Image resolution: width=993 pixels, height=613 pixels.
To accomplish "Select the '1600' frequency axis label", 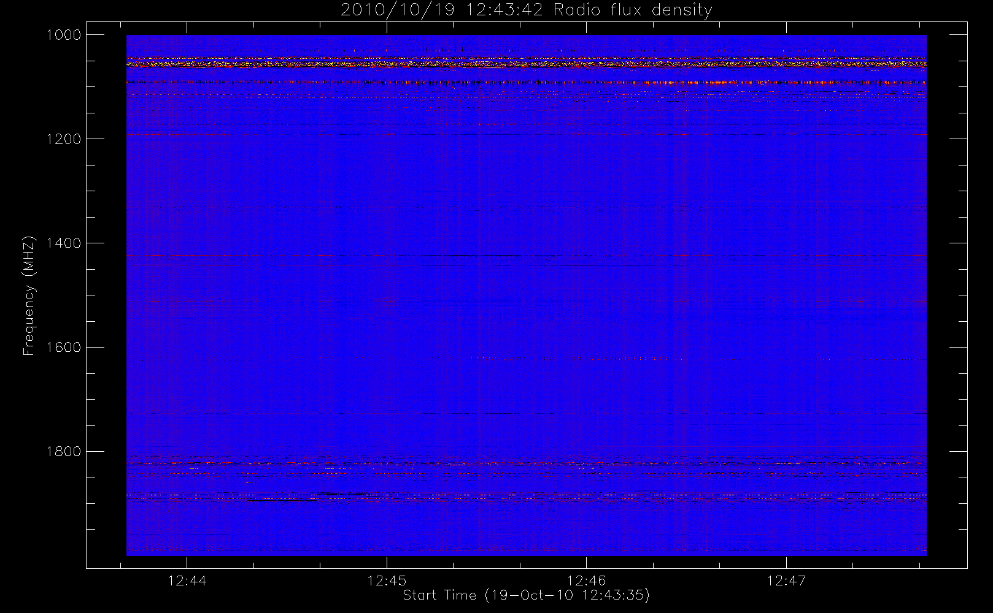I will (64, 348).
